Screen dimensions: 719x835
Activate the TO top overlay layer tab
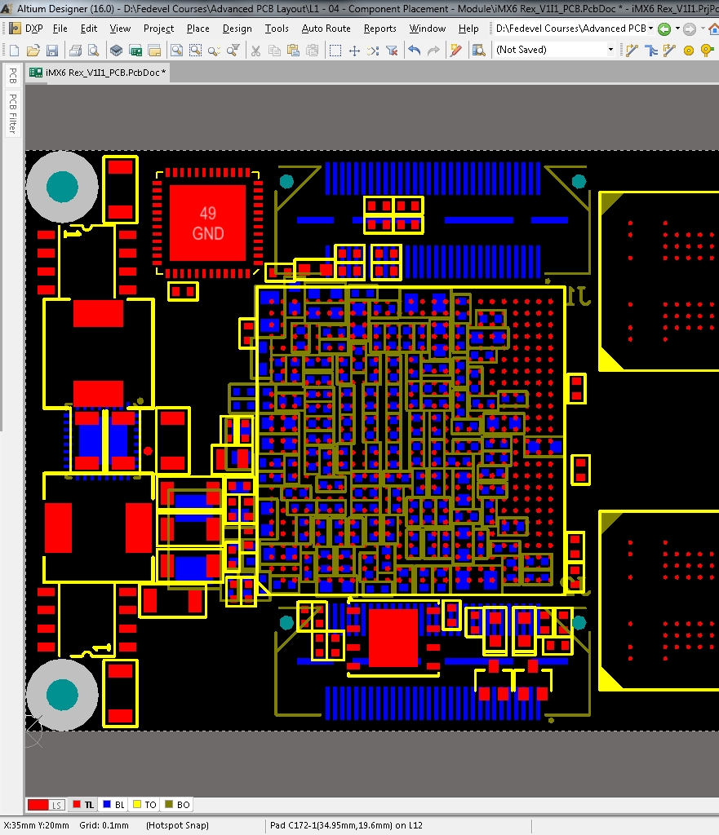(144, 805)
